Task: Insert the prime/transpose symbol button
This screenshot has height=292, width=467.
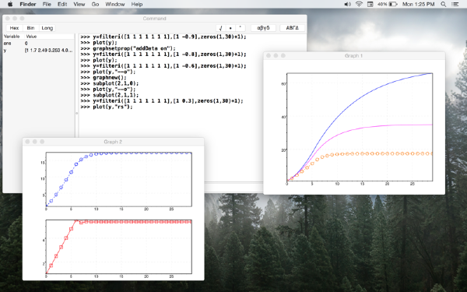Action: pos(241,28)
